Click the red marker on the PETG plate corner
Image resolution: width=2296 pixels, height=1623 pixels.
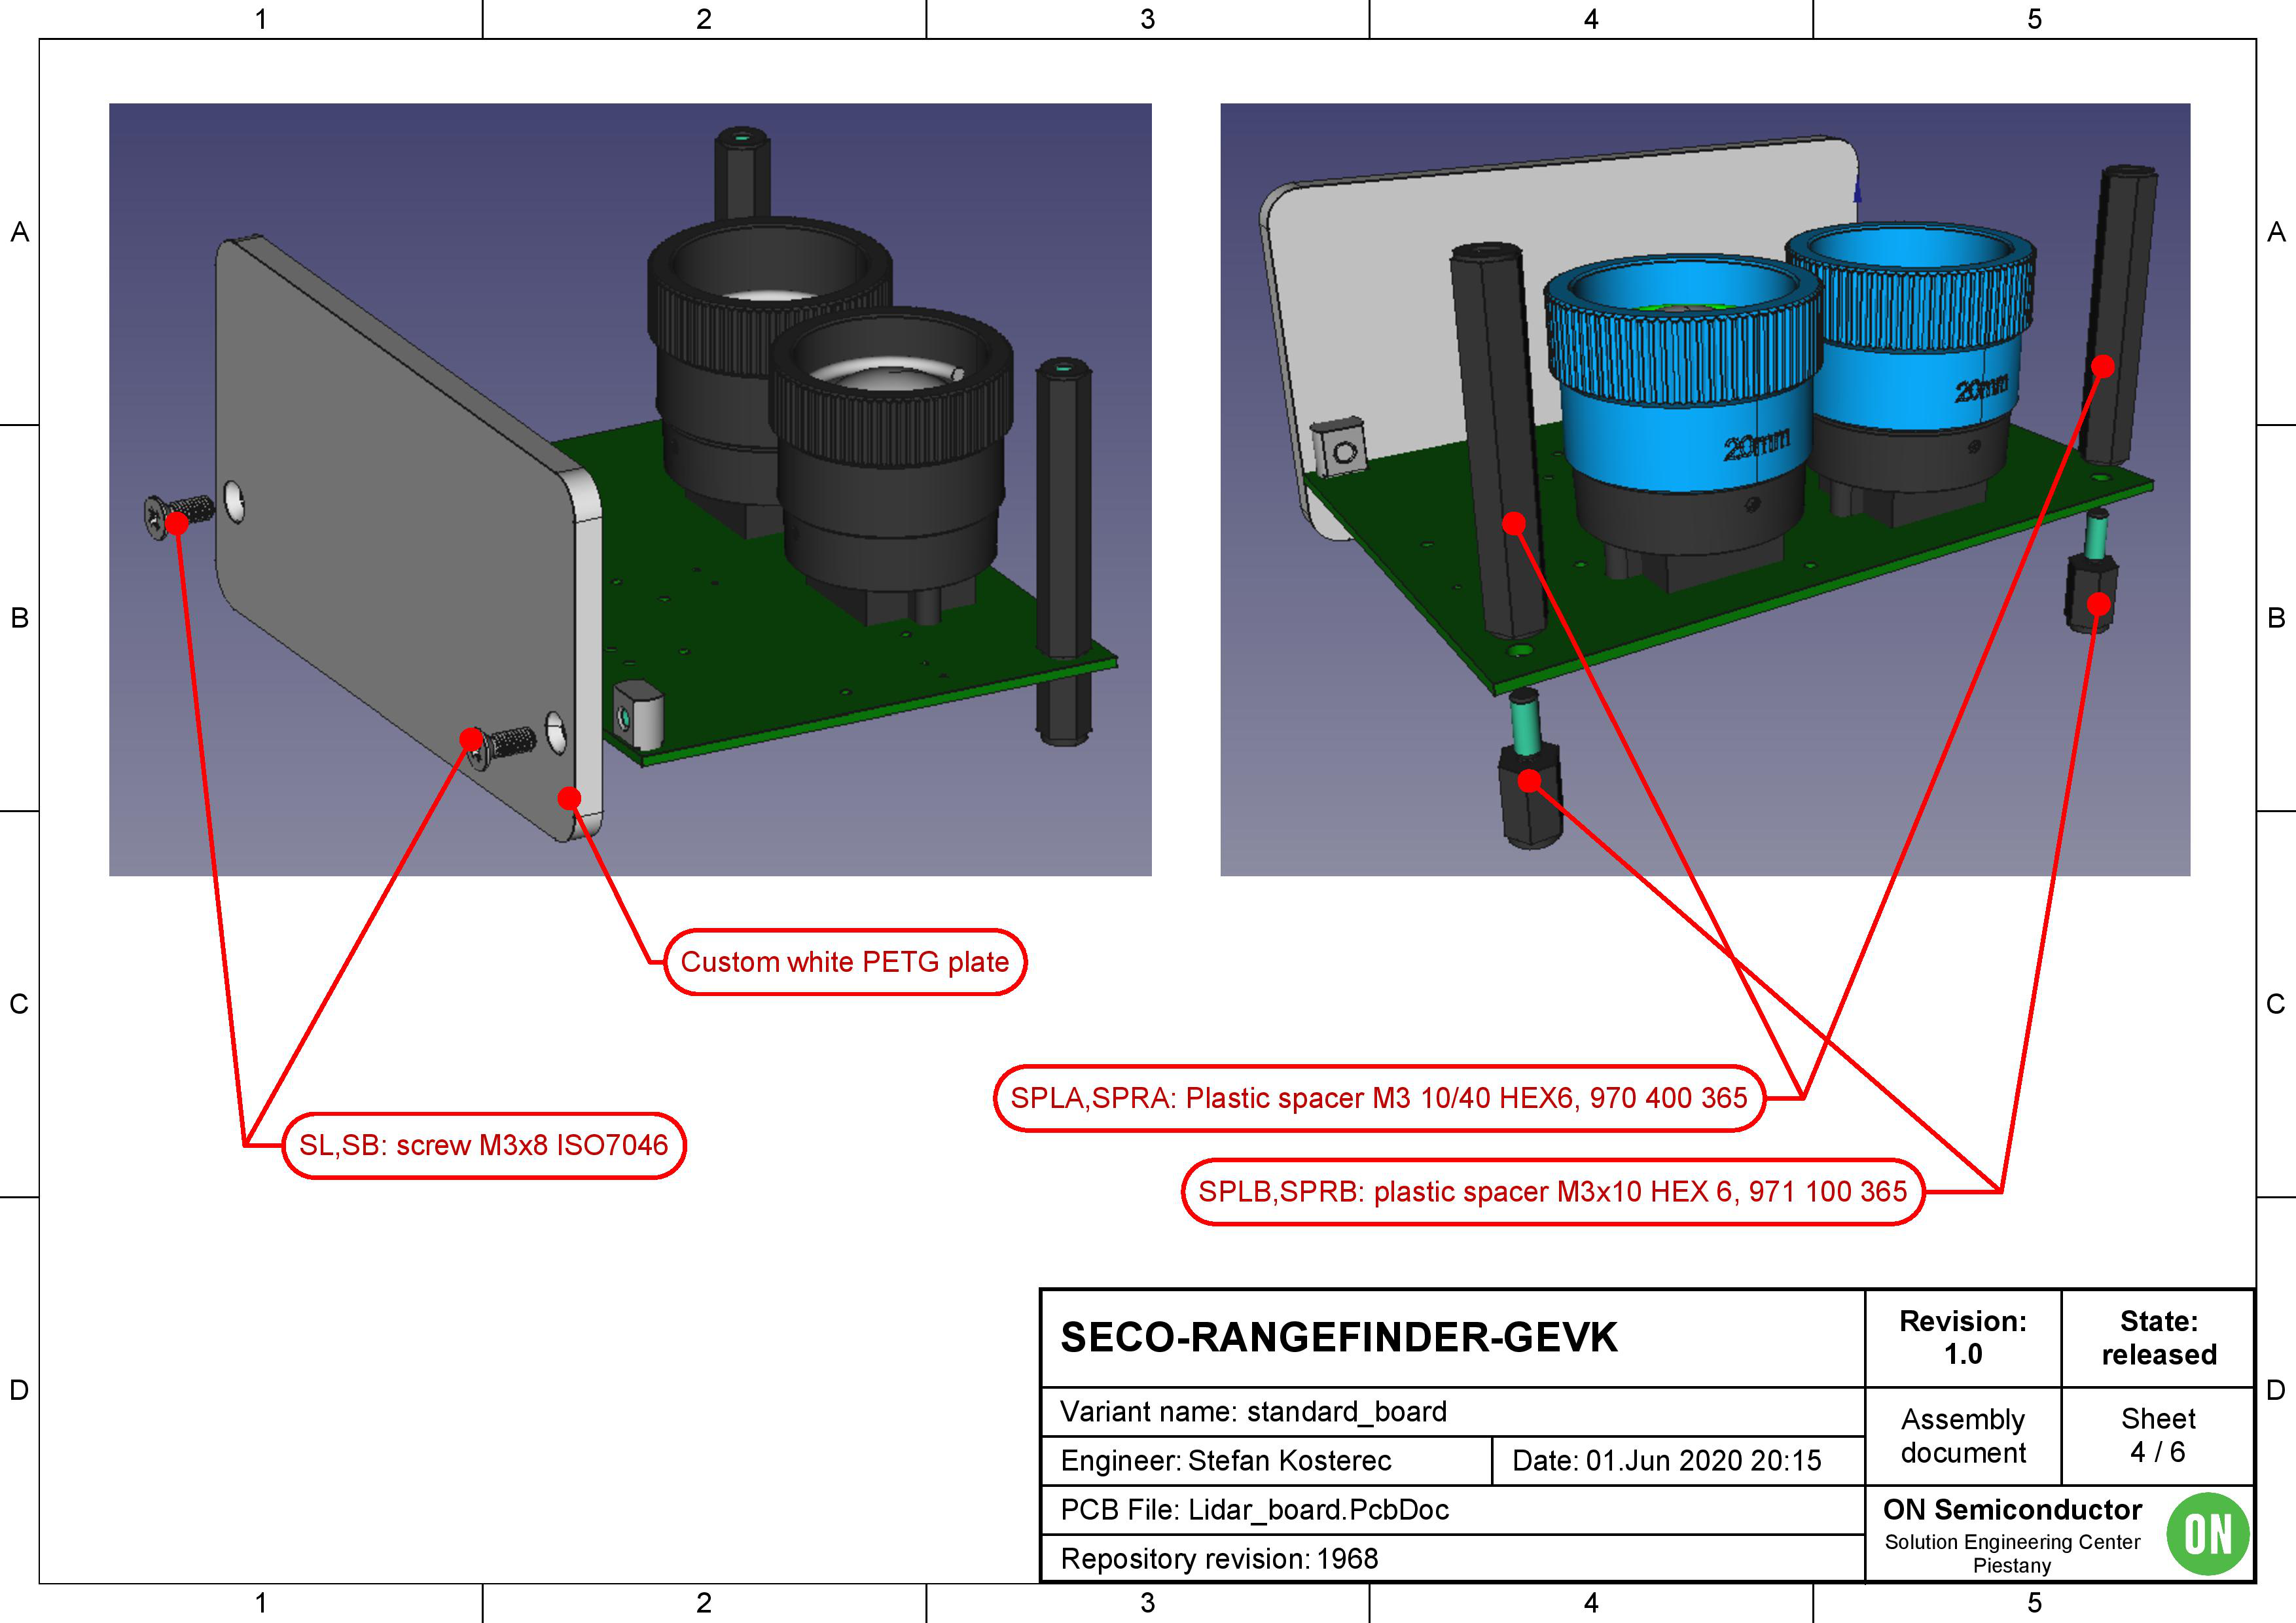(569, 798)
